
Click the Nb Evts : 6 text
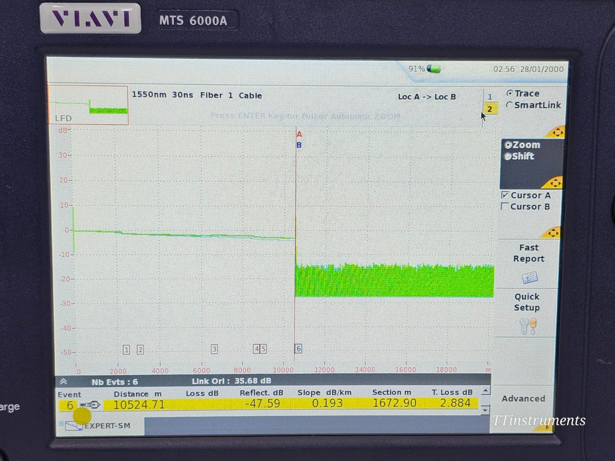pyautogui.click(x=115, y=382)
